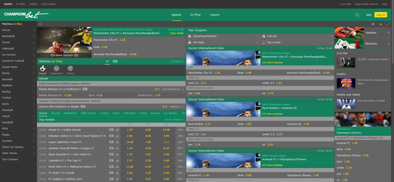
Task: Open the statistics chart icon in toolbar
Action: tap(381, 24)
